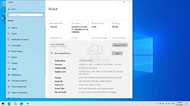Select the Storage sidebar icon
The width and height of the screenshot is (190, 106).
pos(9,63)
